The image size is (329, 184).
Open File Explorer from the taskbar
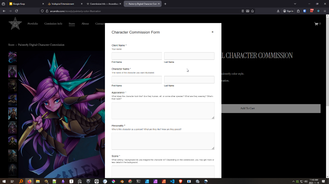point(38,181)
